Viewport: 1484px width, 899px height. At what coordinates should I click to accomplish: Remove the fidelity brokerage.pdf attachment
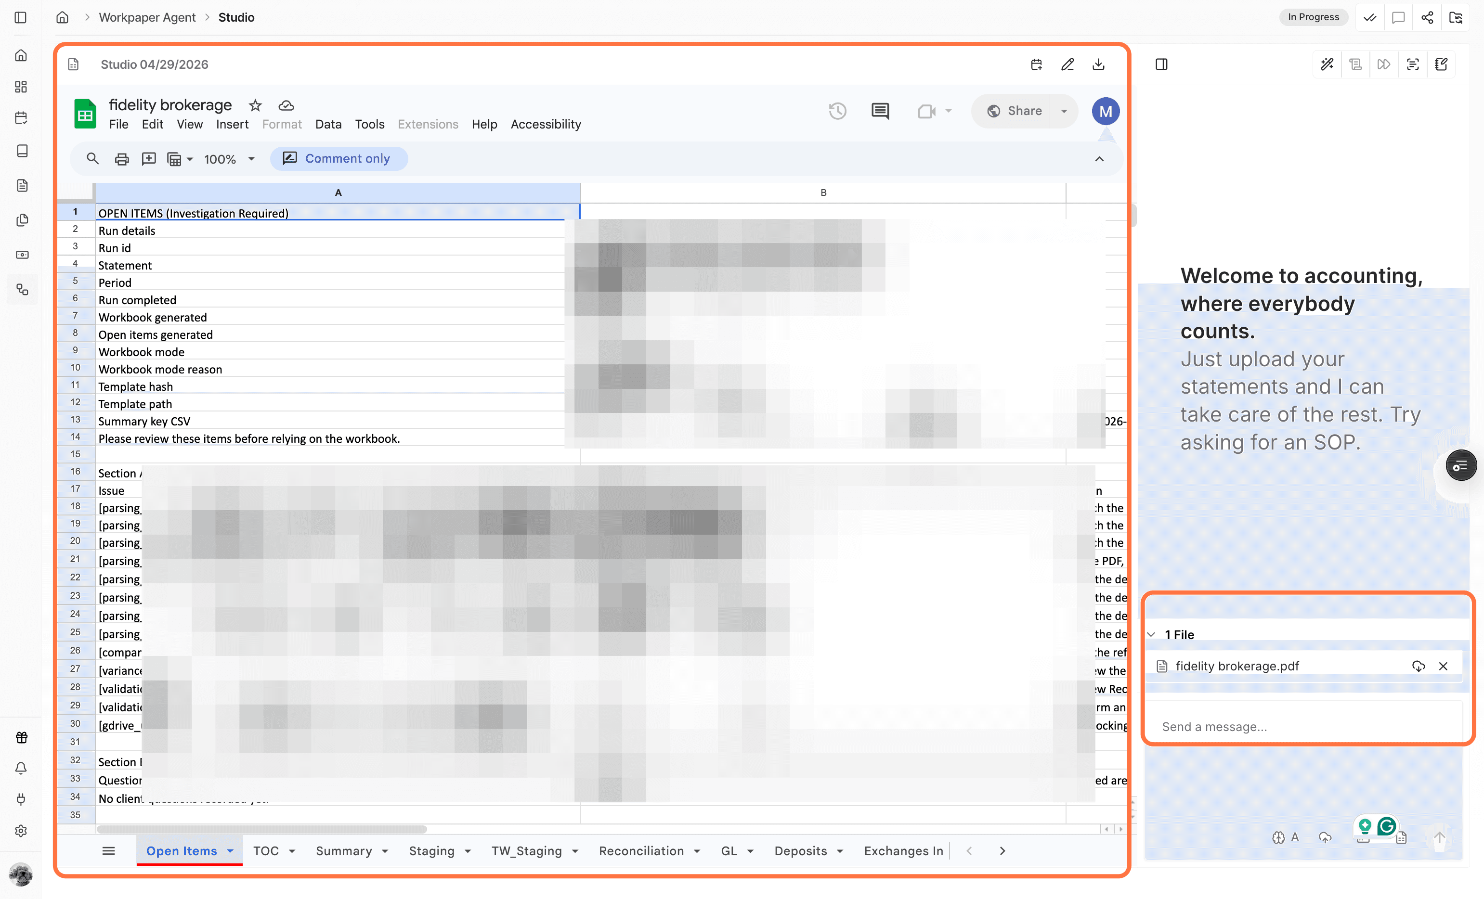pos(1443,666)
